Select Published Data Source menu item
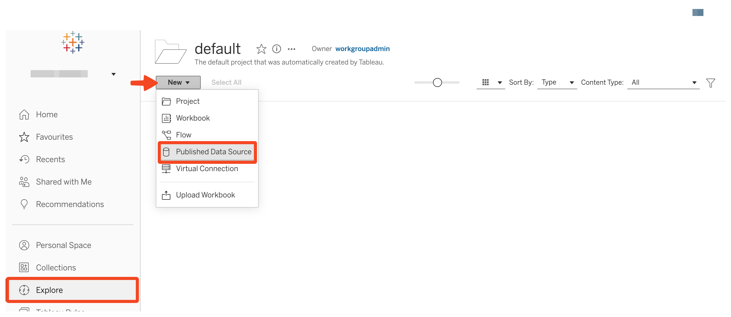The height and width of the screenshot is (317, 731). pos(207,152)
